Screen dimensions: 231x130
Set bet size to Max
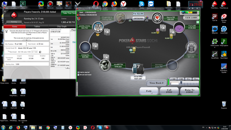tap(196, 79)
